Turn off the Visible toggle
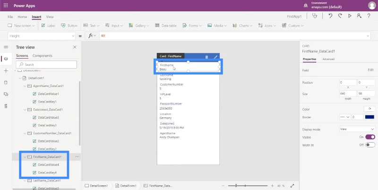Image resolution: width=378 pixels, height=190 pixels. 370,137
